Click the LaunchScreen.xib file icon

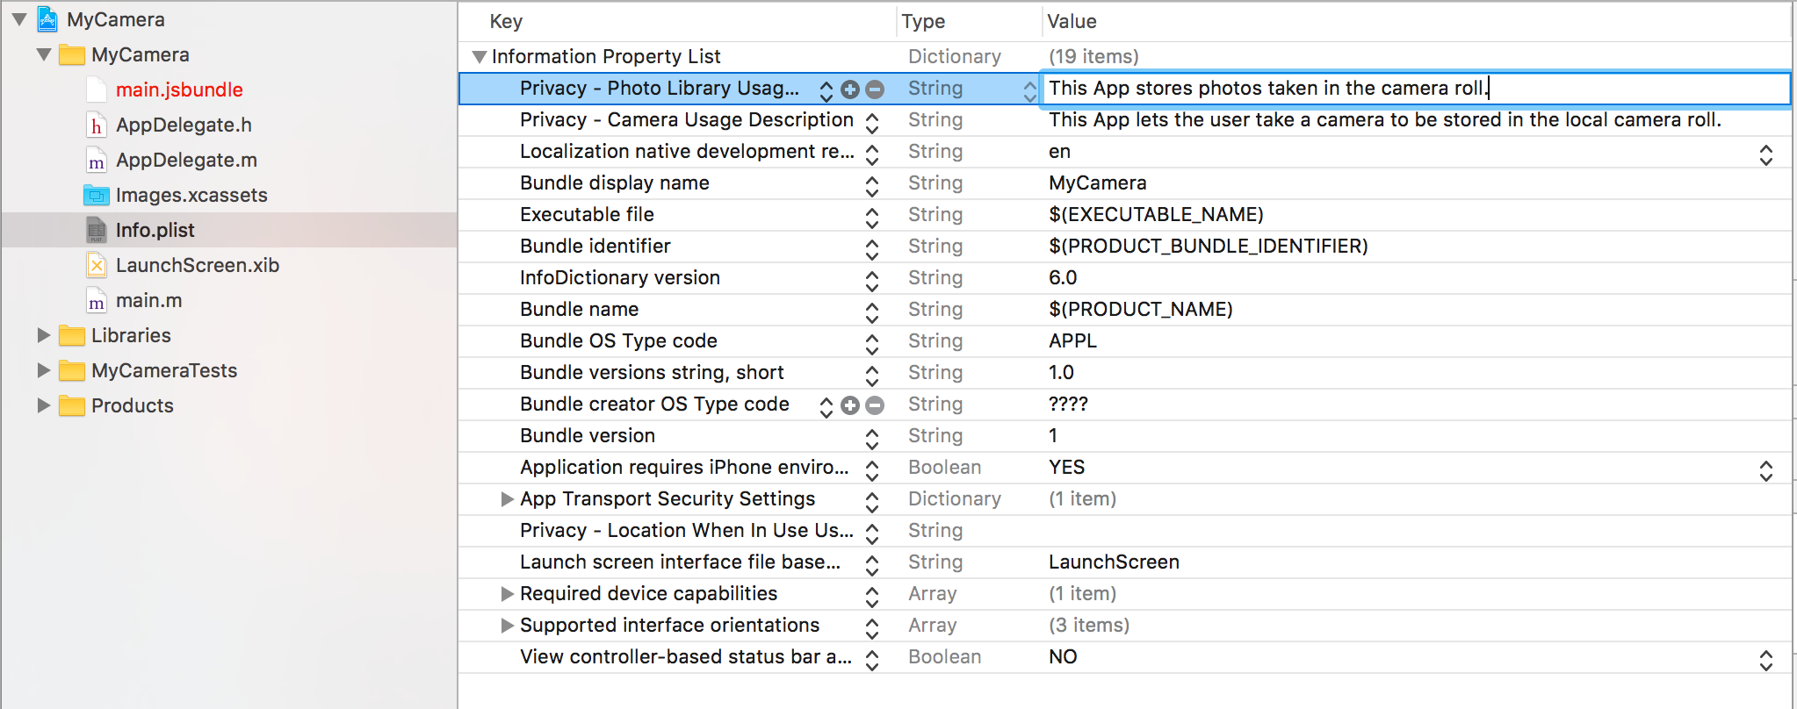97,266
